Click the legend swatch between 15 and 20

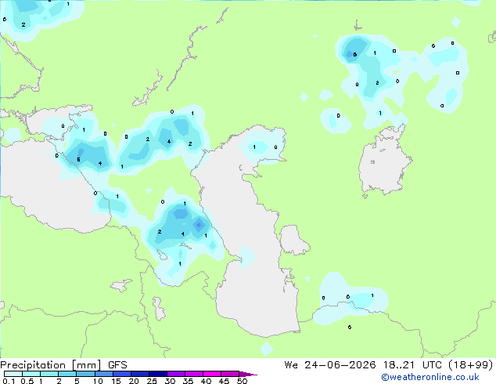(x=122, y=374)
